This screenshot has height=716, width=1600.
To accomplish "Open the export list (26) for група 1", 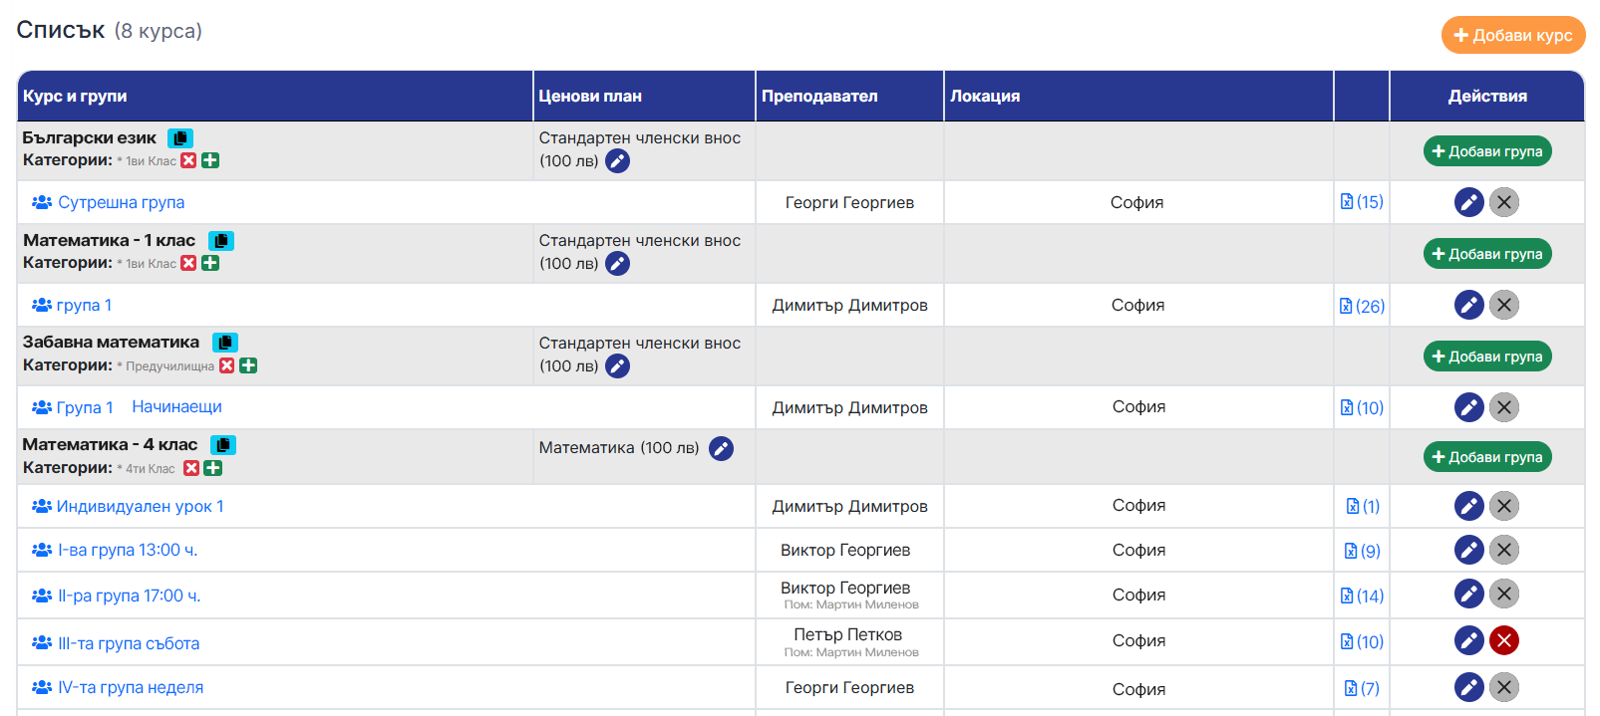I will coord(1362,307).
